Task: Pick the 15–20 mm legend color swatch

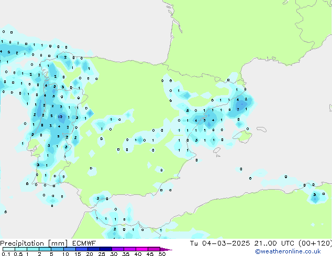Action: click(82, 249)
